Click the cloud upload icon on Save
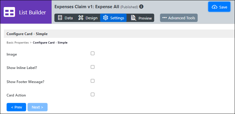Viewport: 235px width, 114px height. (214, 7)
